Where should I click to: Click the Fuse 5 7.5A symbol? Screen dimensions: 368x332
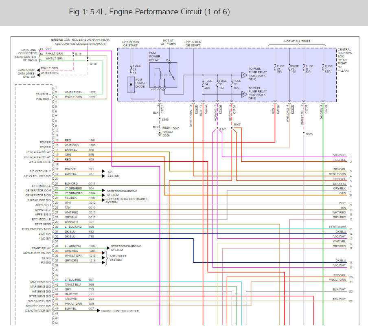coord(323,68)
